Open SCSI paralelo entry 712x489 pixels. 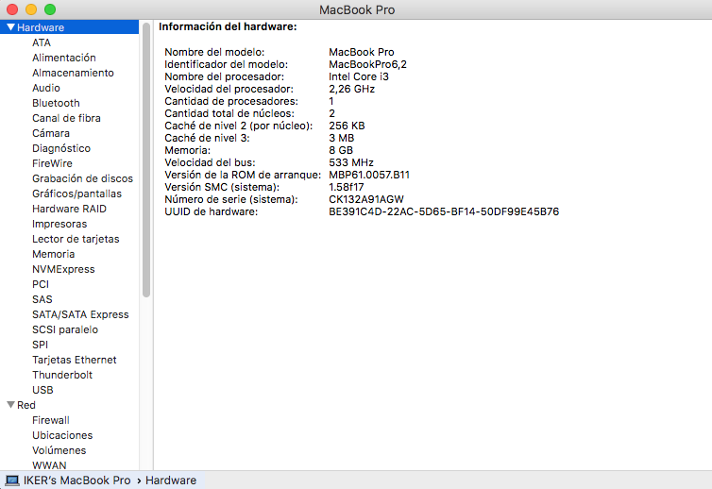coord(65,329)
